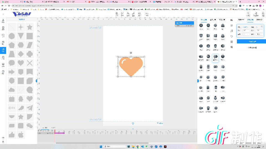Click the VSBS logo in the header
Viewport: 266px width, 149px height.
click(x=22, y=14)
